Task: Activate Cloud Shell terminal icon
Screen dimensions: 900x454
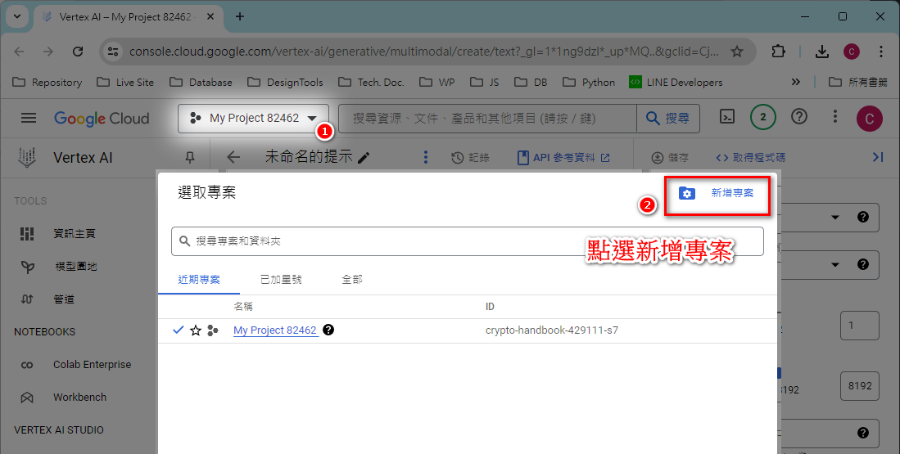Action: point(726,117)
